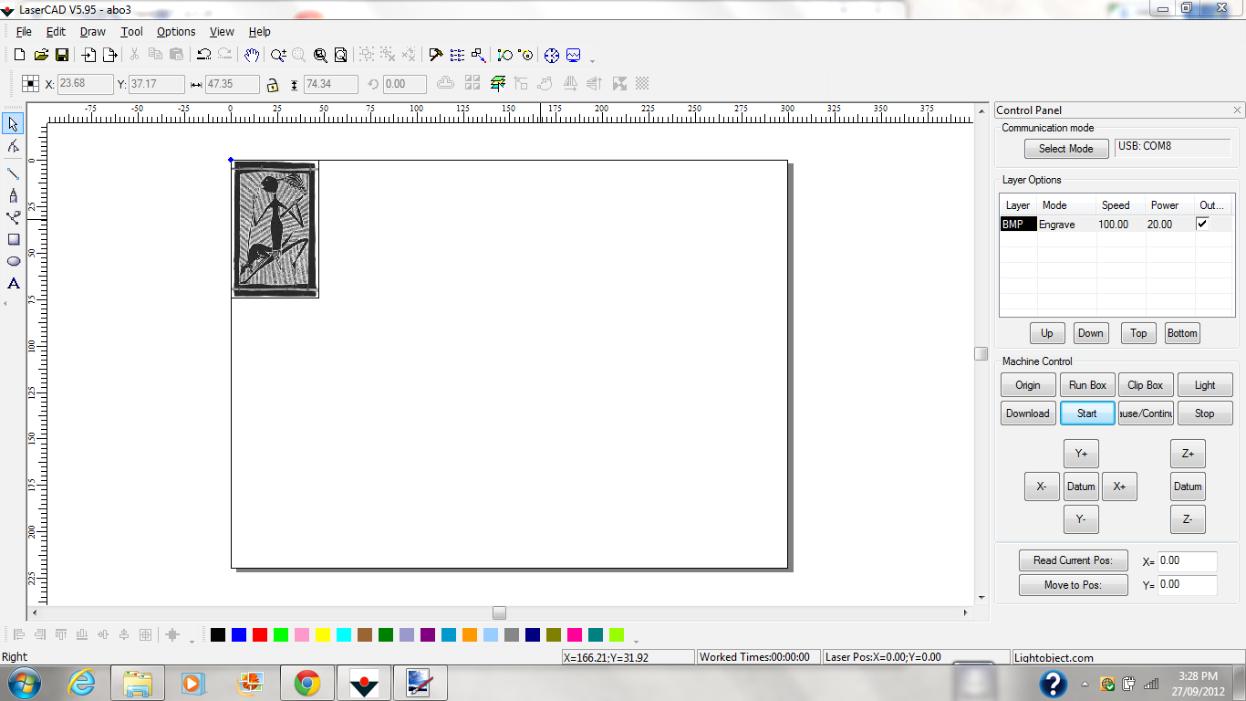The image size is (1246, 701).
Task: Expand the main toolbar overflow arrow
Action: click(x=593, y=61)
